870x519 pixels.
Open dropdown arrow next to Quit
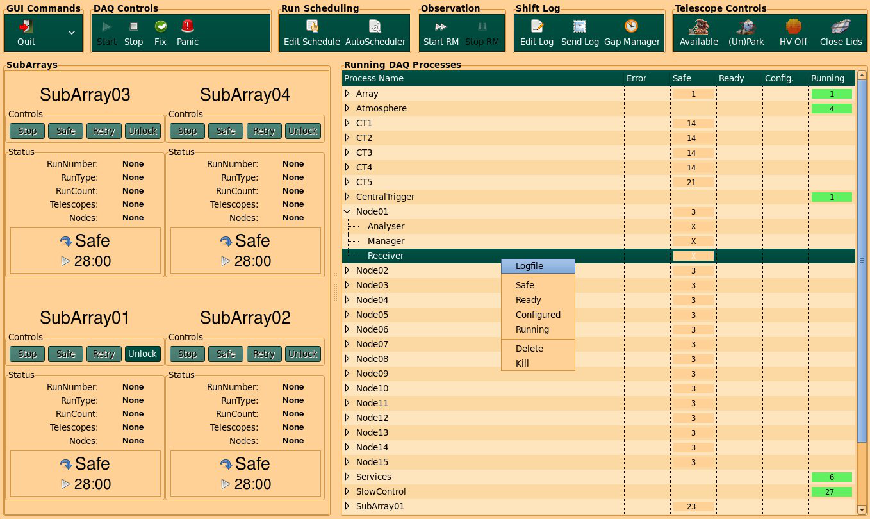(71, 33)
